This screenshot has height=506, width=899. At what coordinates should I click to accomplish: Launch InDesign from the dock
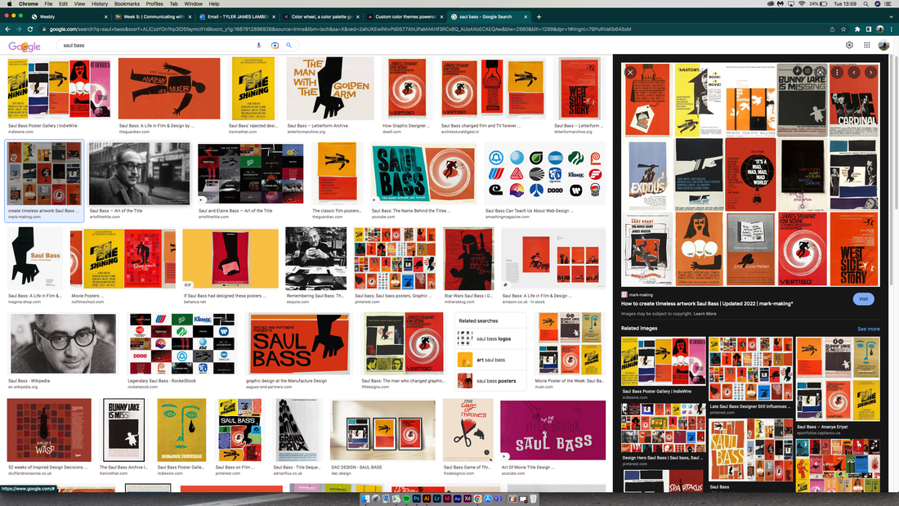pyautogui.click(x=447, y=499)
